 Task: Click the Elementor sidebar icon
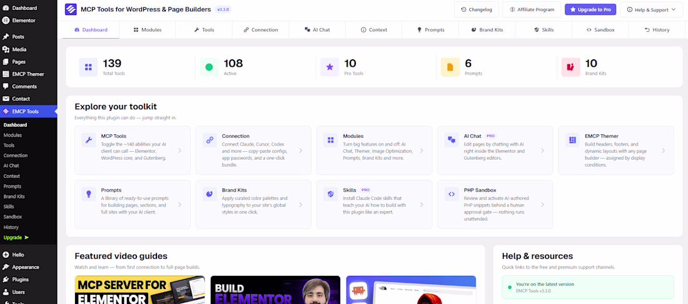(x=6, y=20)
